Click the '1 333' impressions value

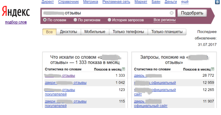(120, 76)
